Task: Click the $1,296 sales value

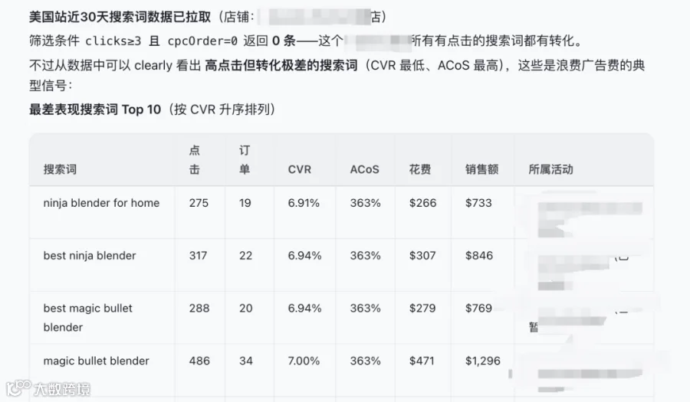Action: (483, 361)
